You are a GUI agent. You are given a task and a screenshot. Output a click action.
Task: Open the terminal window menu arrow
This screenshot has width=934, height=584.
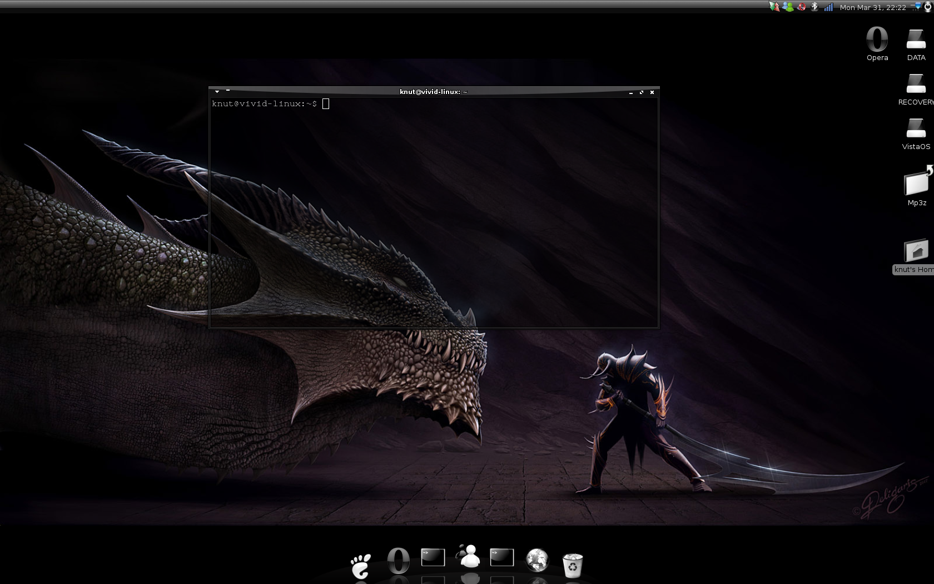coord(217,92)
